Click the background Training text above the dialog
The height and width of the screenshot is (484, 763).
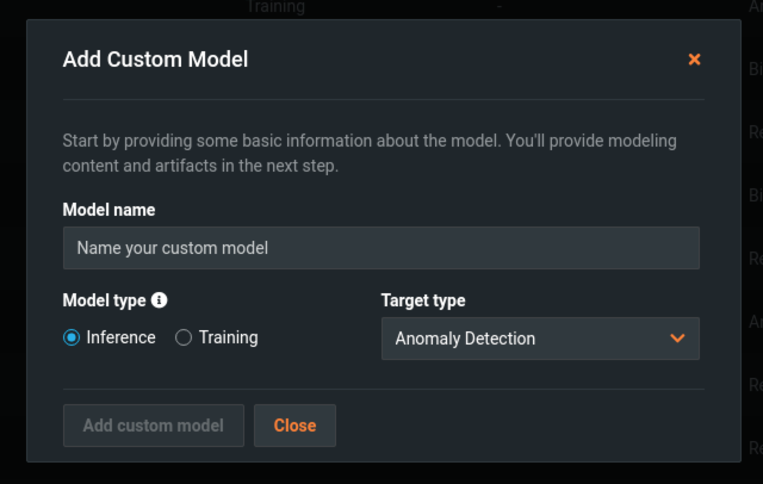click(x=275, y=7)
